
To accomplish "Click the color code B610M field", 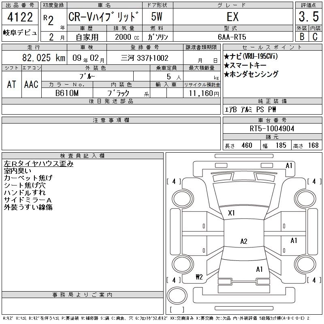I will click(x=67, y=93).
